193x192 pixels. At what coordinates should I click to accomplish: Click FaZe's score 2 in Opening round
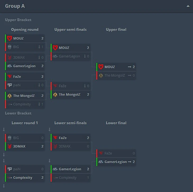click(x=42, y=77)
